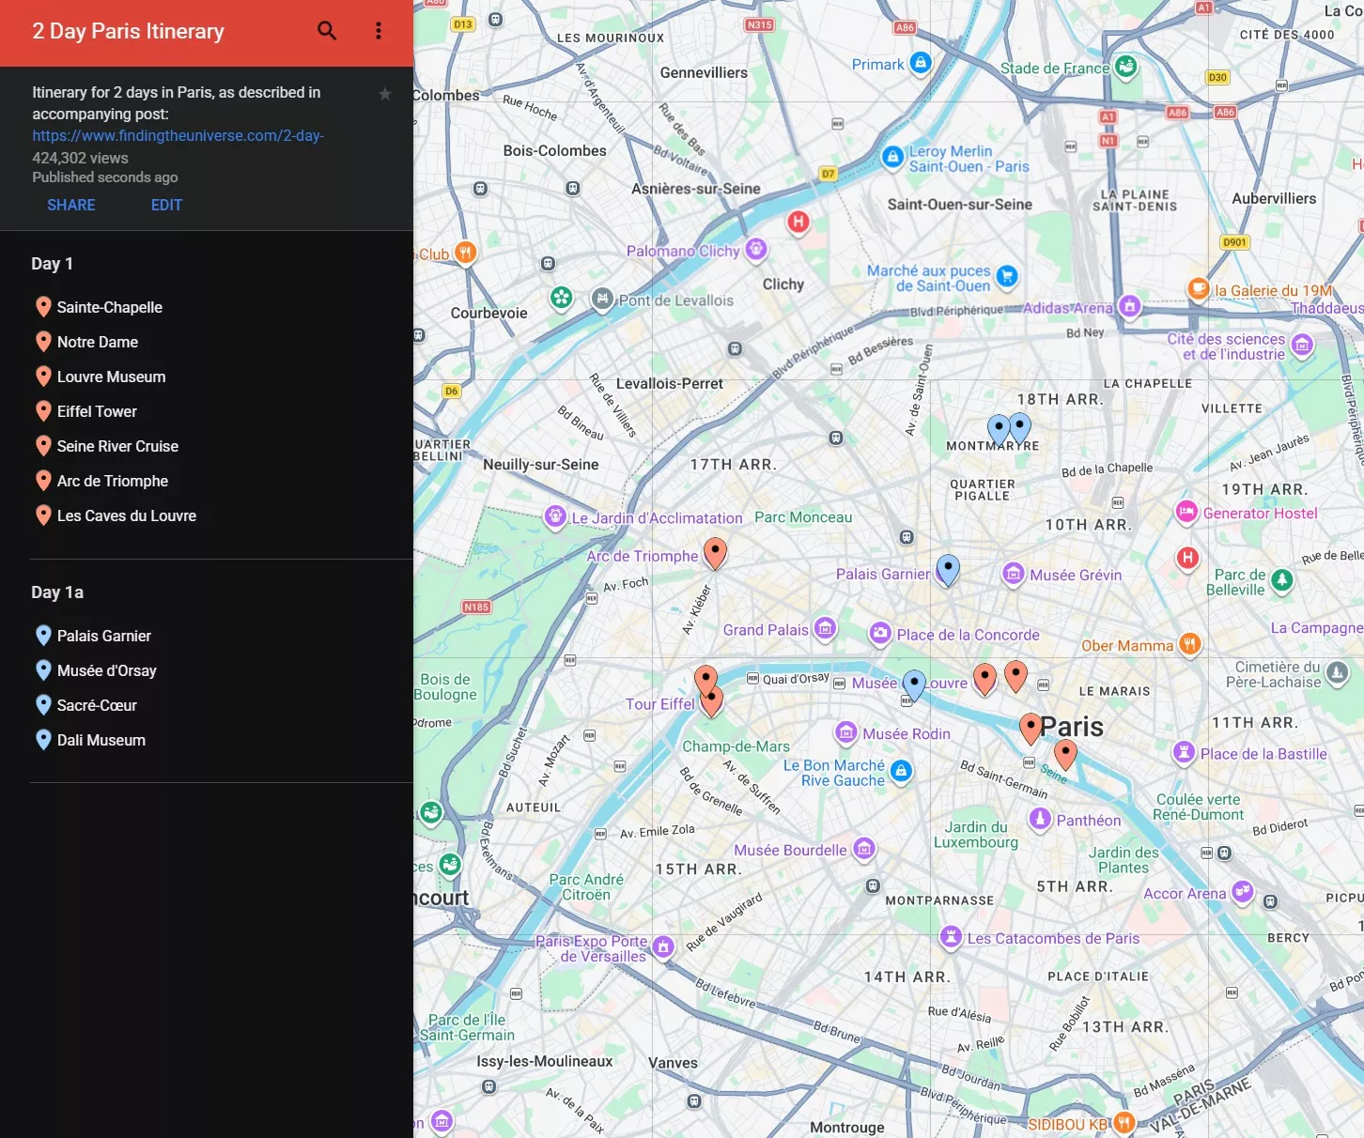The height and width of the screenshot is (1138, 1364).
Task: Click the Leroy Merlin Saint-Ouen icon
Action: click(x=892, y=157)
